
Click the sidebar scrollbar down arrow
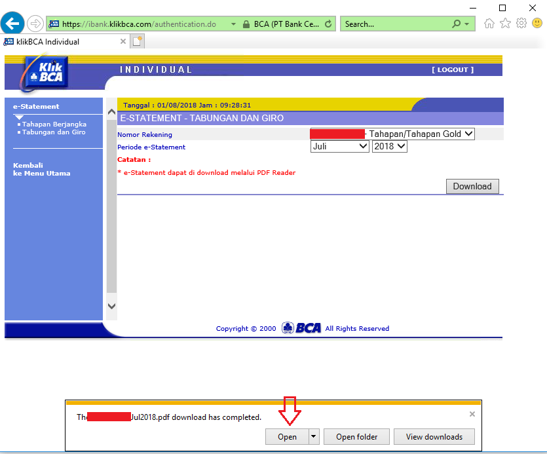pyautogui.click(x=111, y=306)
